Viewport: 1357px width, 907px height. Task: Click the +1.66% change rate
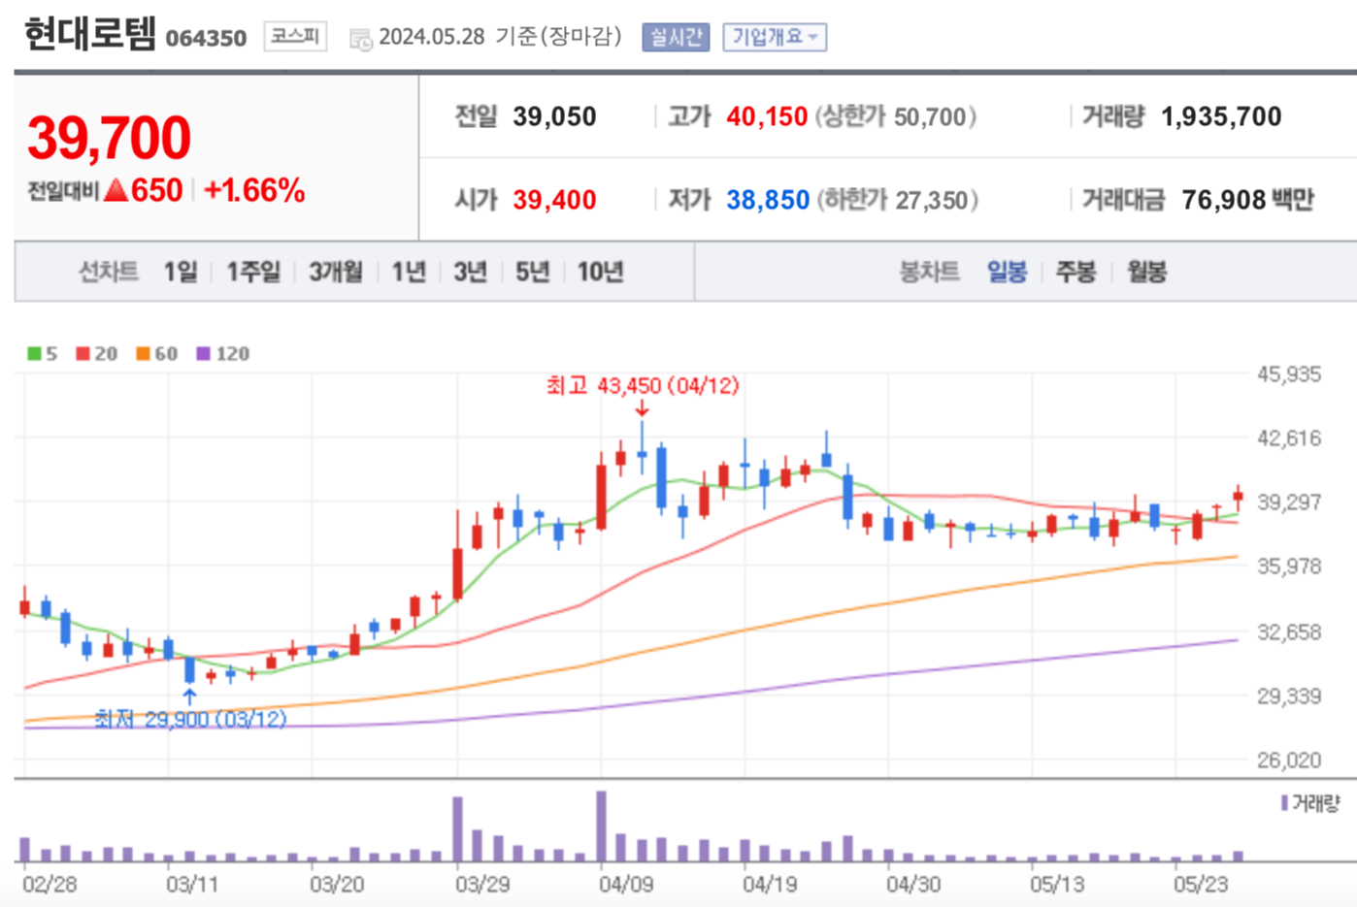[x=254, y=190]
